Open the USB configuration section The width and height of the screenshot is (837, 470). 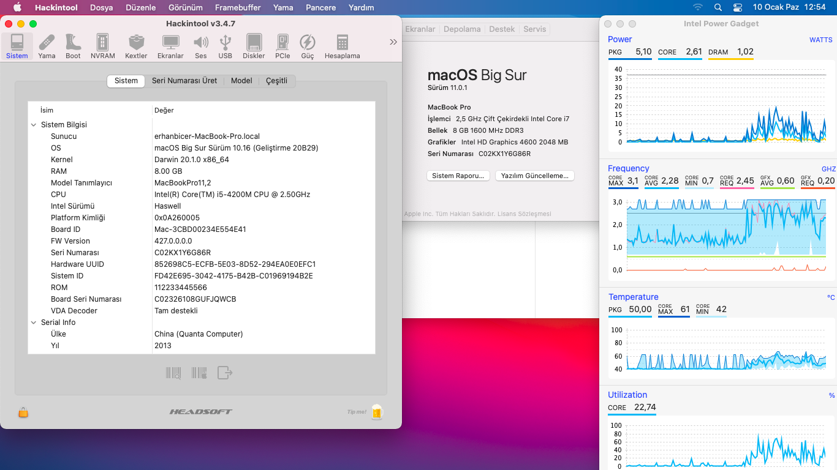[x=225, y=43]
